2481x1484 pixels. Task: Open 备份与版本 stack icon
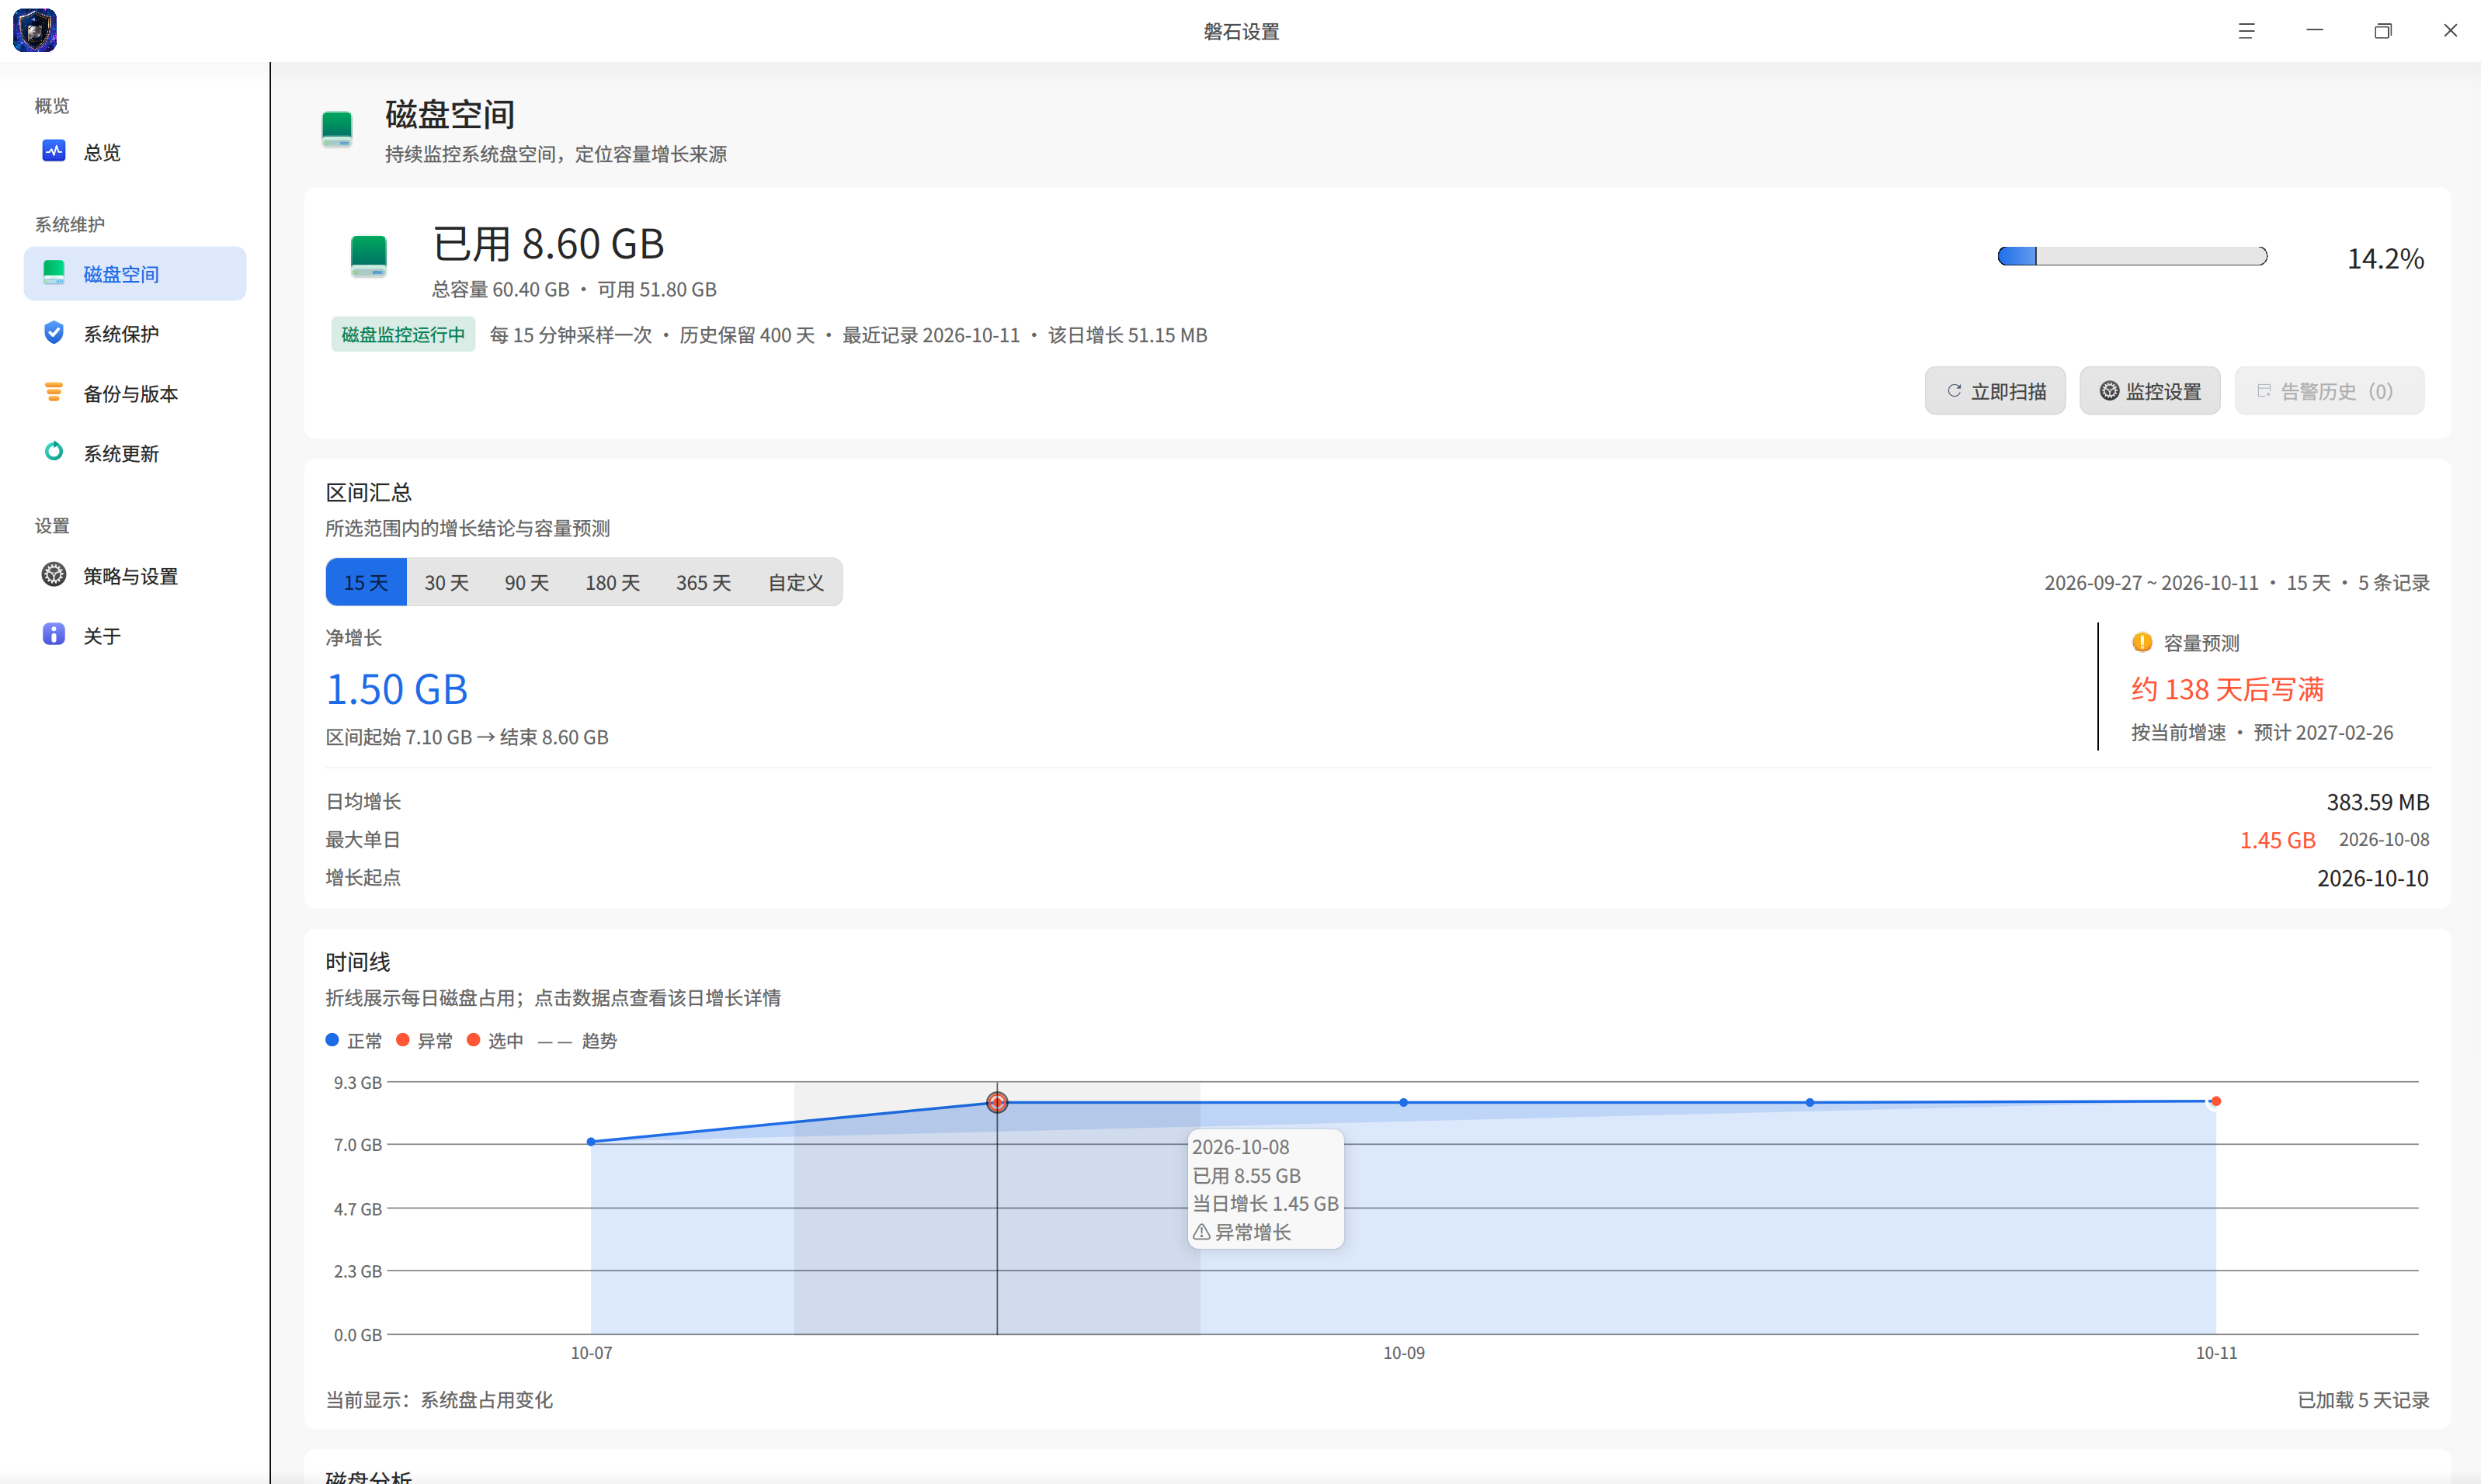coord(54,393)
